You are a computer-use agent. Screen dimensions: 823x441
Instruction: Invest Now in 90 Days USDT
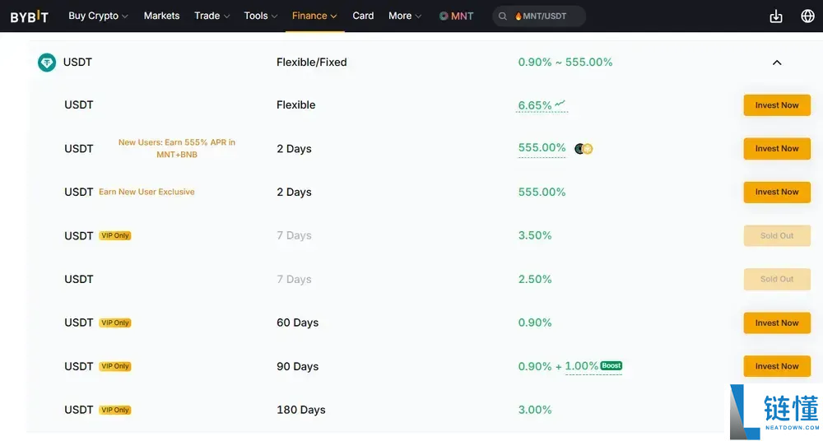click(777, 366)
